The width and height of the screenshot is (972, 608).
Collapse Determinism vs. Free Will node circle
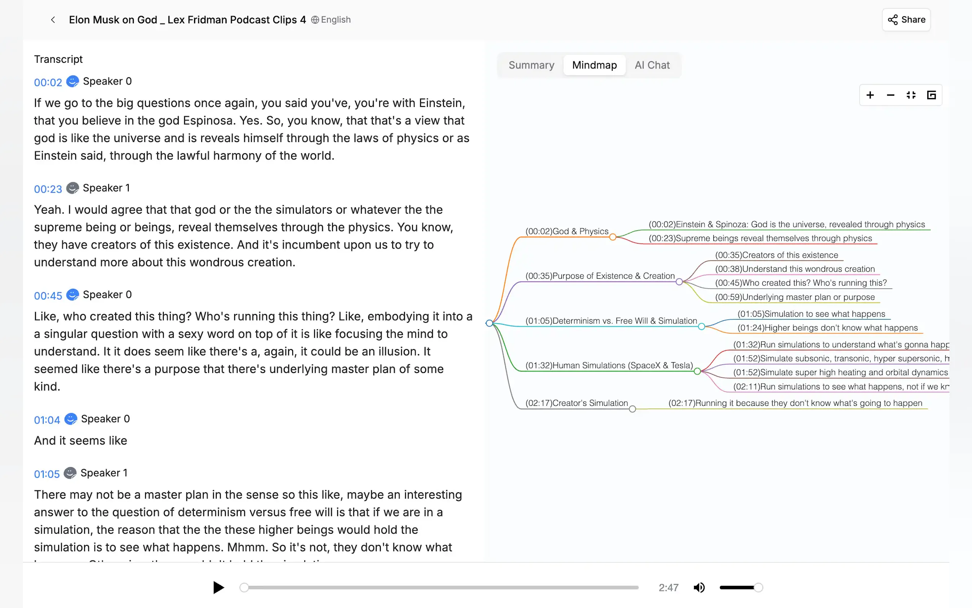[701, 327]
